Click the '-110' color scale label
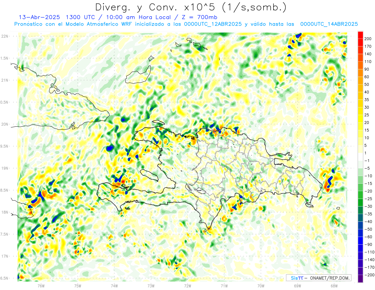Screen dimensions: 375x290 pyautogui.click(x=370, y=252)
